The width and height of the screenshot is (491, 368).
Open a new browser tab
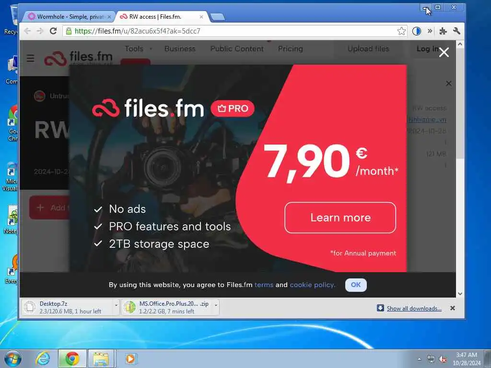click(217, 17)
